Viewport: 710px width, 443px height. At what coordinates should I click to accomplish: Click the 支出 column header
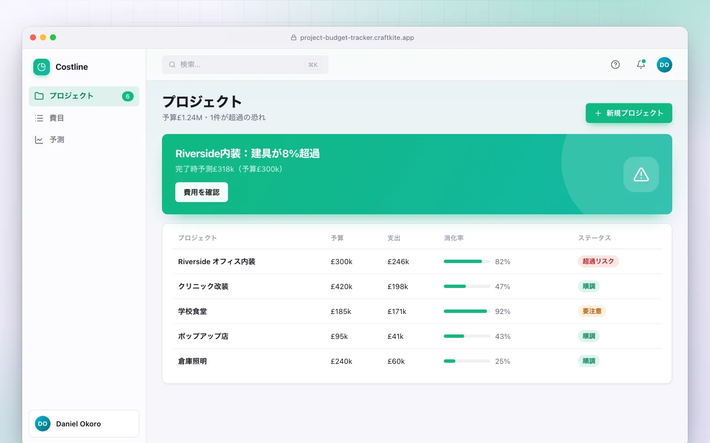(394, 238)
